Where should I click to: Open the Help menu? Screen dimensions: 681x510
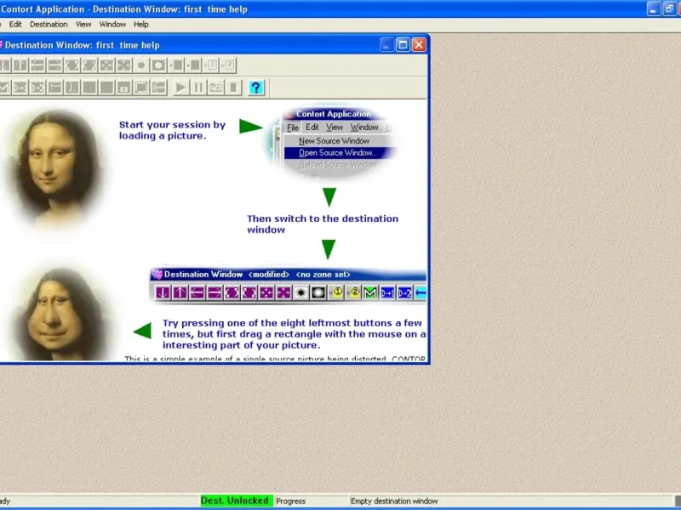click(140, 25)
